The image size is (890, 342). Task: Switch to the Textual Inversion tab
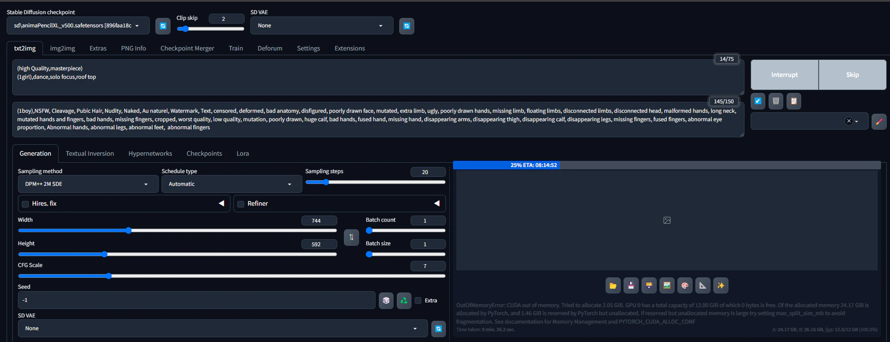point(90,153)
